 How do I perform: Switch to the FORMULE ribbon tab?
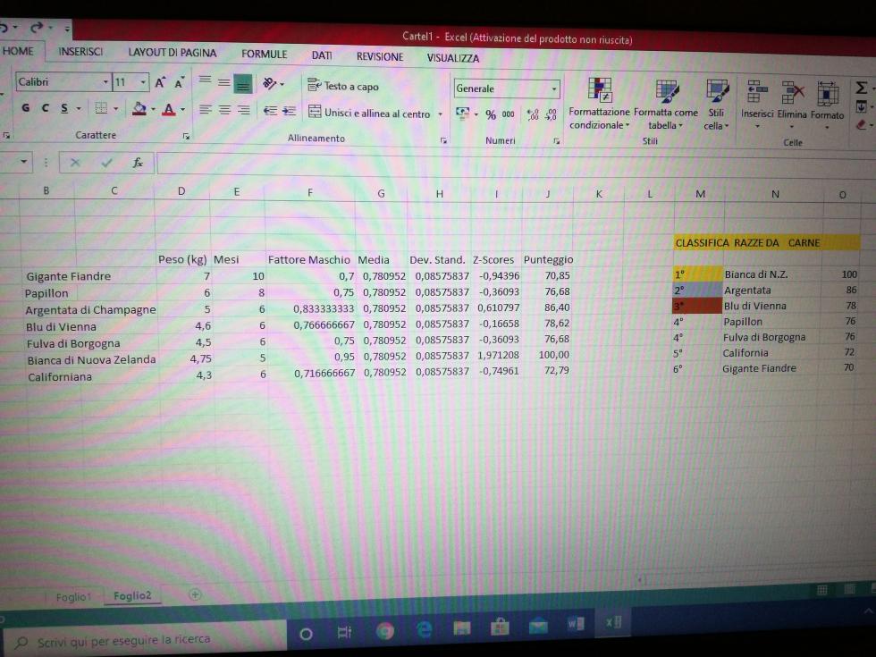[264, 55]
